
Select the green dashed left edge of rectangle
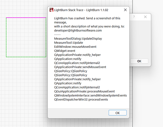click(x=6, y=37)
